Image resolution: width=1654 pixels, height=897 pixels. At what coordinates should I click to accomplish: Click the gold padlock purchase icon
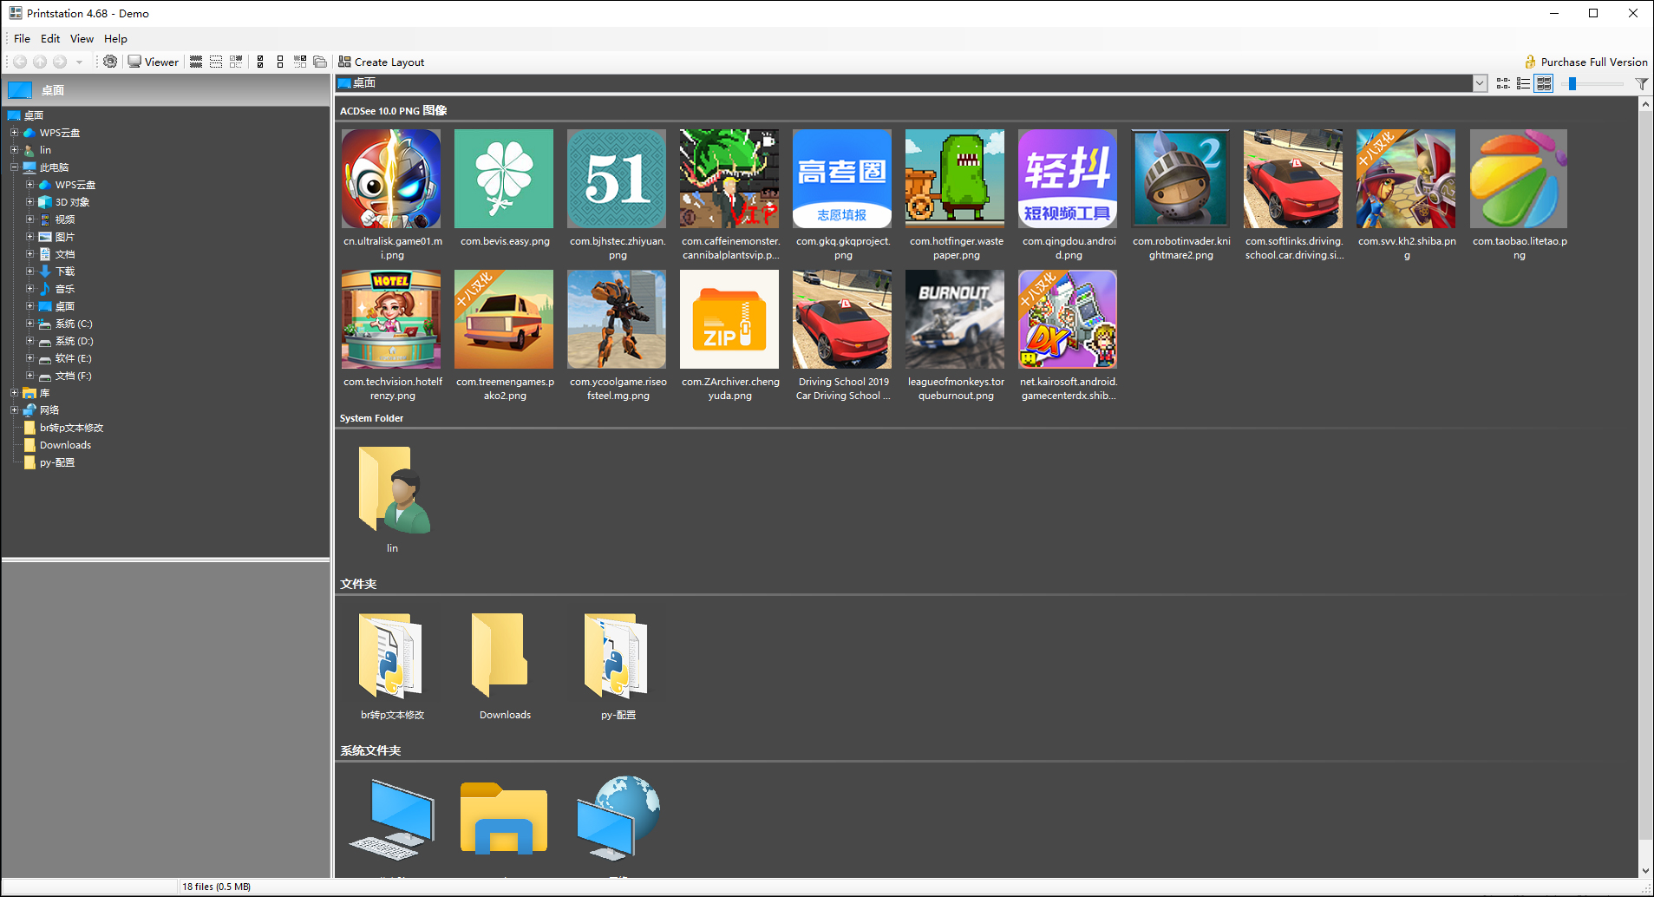[x=1530, y=62]
